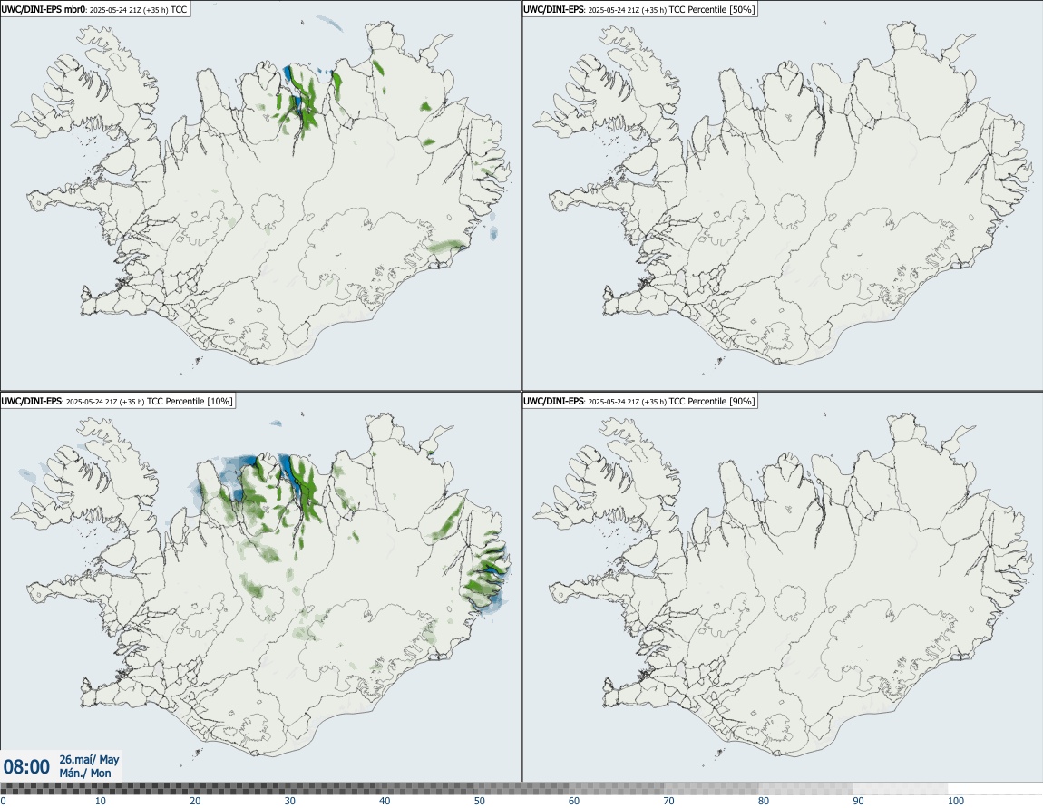Select the mbr0 TCC Iceland map panel
Viewport: 1043px width, 808px height.
[260, 196]
